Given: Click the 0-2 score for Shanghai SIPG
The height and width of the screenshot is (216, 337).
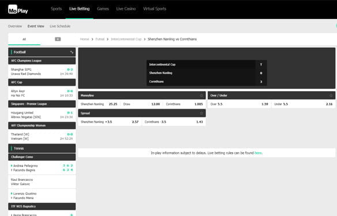Looking at the screenshot, I should tap(70, 70).
